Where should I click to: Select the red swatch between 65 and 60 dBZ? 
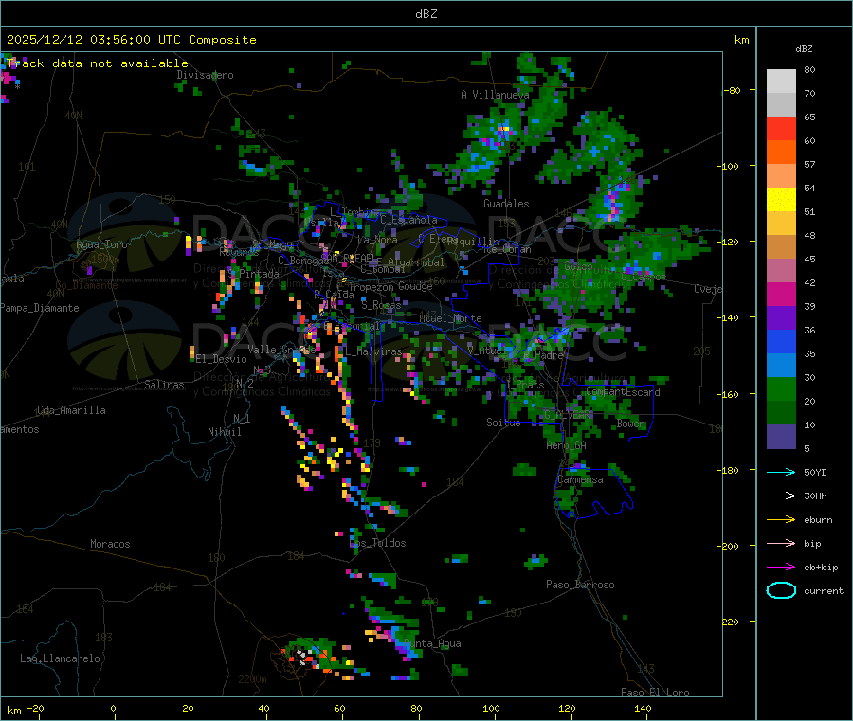coord(781,128)
